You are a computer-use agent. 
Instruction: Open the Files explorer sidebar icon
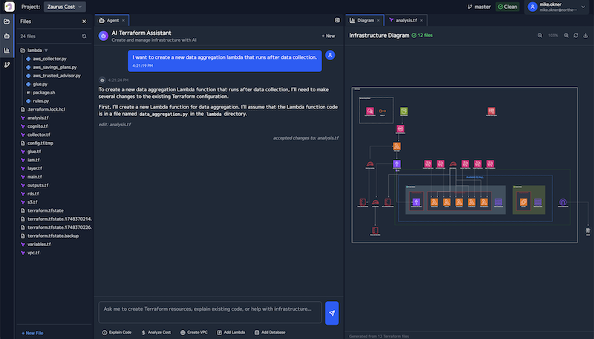tap(7, 22)
